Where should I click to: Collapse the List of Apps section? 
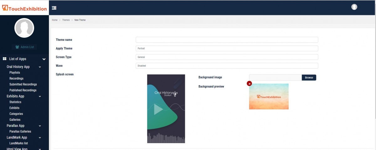tap(44, 59)
